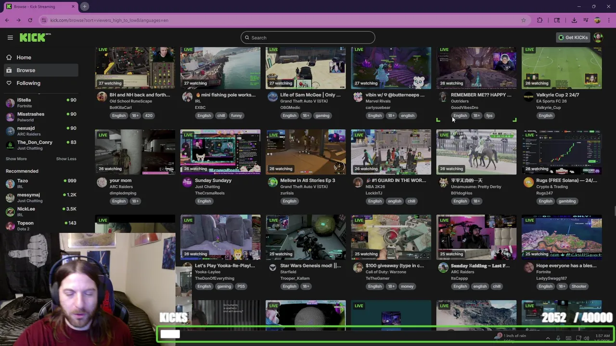Image resolution: width=616 pixels, height=346 pixels.
Task: Open recommended channel messymaj
Action: click(41, 198)
